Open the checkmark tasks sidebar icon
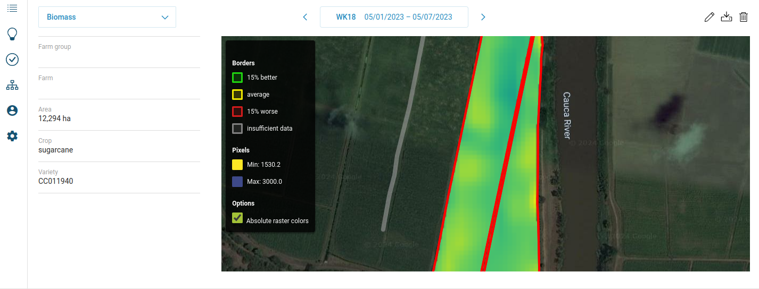 (x=12, y=59)
